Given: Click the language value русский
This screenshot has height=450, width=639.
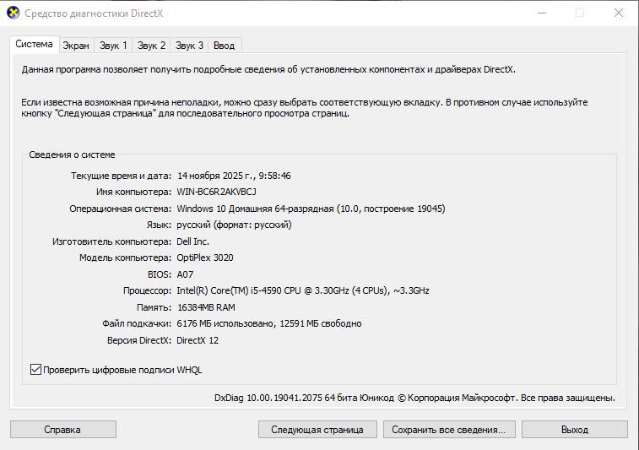Looking at the screenshot, I should coord(234,225).
